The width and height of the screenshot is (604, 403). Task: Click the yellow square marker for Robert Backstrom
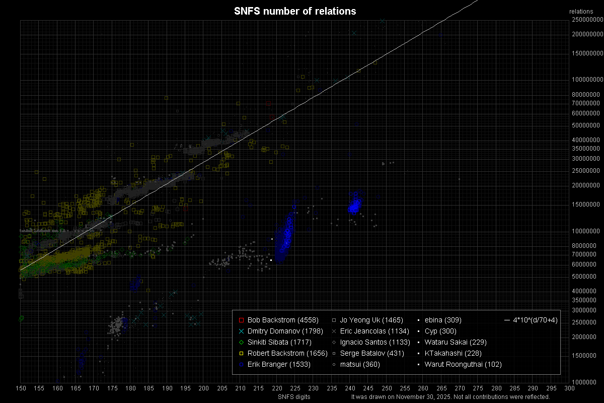tap(241, 353)
